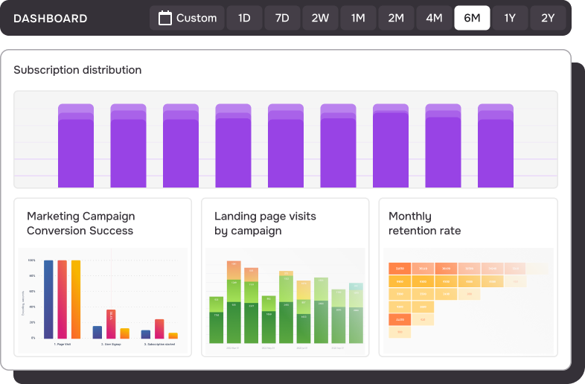Choose the 1M time range
The height and width of the screenshot is (384, 585).
coord(358,18)
